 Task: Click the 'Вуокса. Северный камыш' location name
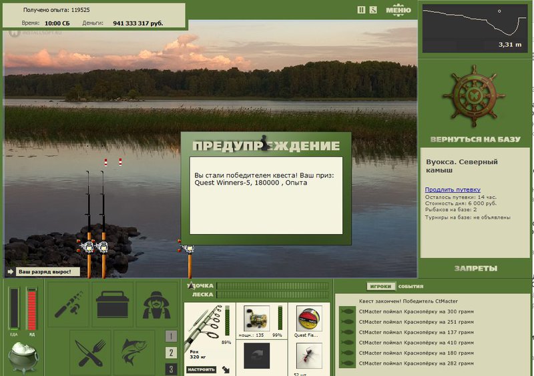pyautogui.click(x=461, y=166)
